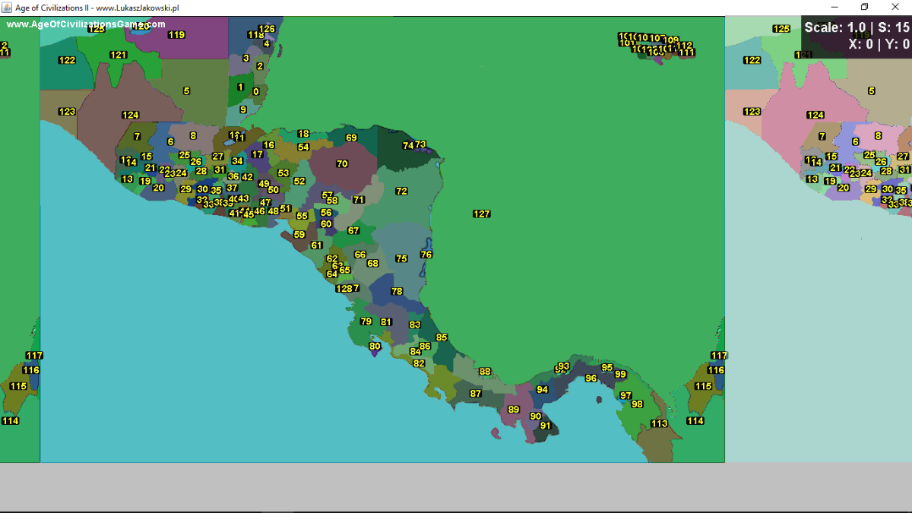Pick province label 83
Viewport: 912px width, 513px height.
click(415, 325)
